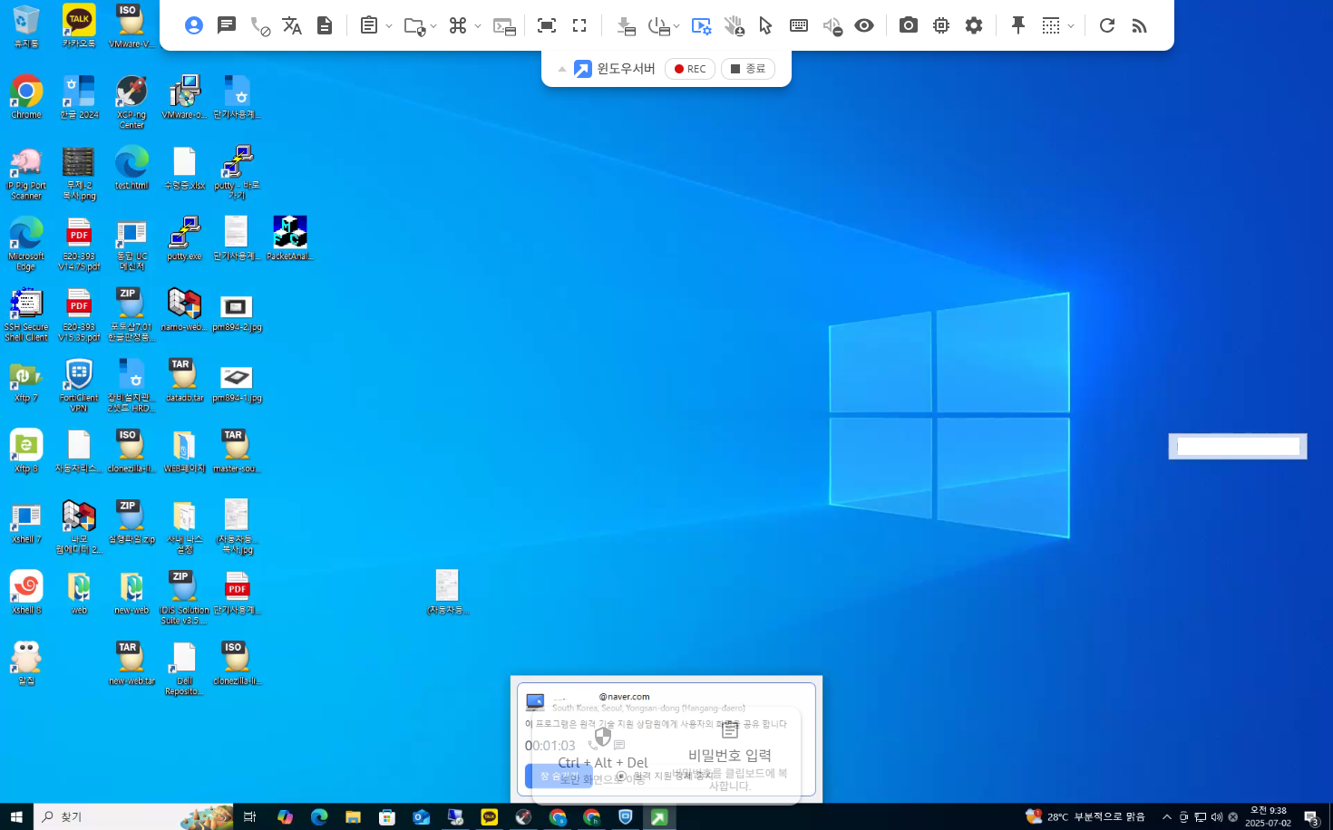Click the secure folder transfer icon

[414, 26]
